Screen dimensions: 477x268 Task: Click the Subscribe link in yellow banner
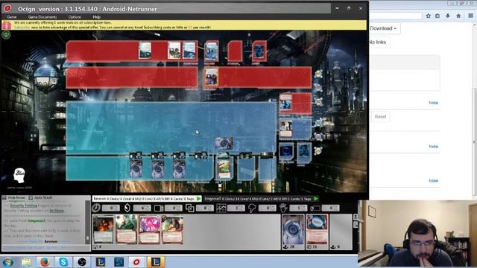22,28
